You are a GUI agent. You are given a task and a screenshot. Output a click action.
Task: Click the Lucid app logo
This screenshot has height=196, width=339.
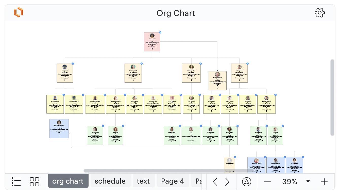tap(19, 12)
